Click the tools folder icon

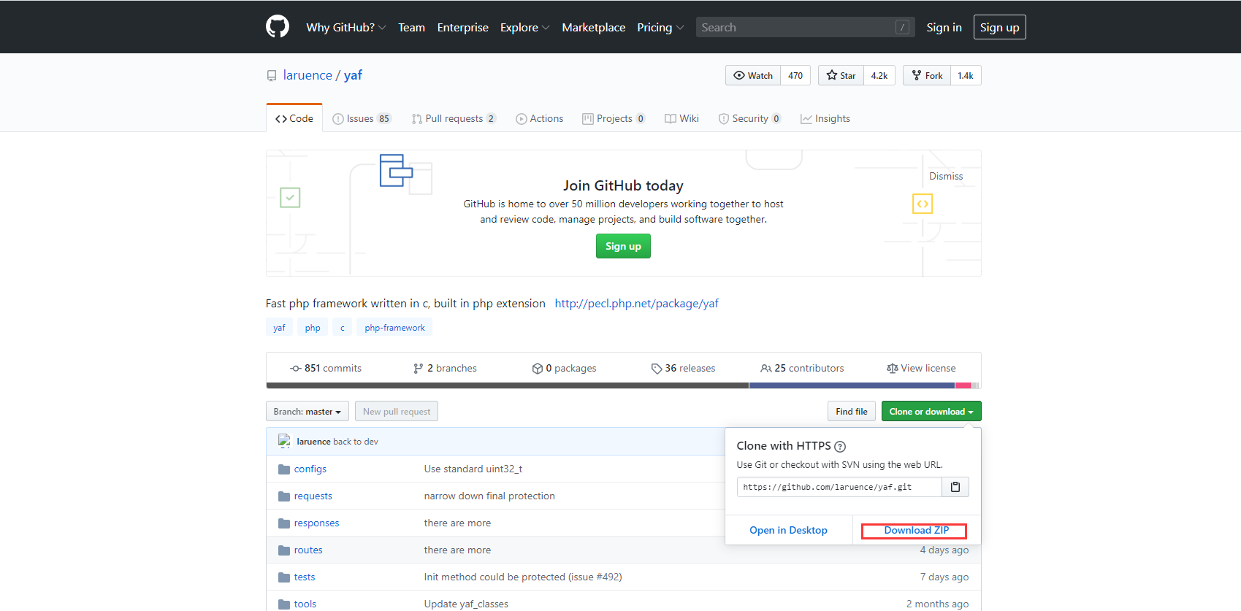[x=284, y=604]
